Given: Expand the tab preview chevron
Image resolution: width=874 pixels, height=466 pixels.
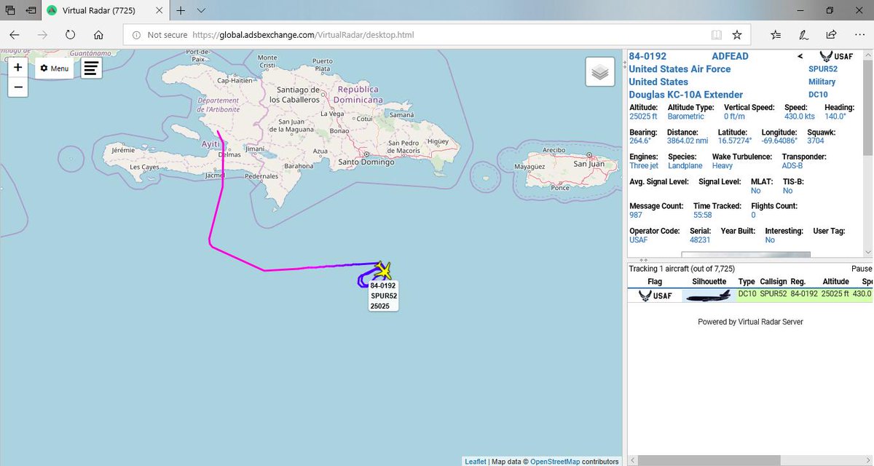Looking at the screenshot, I should pyautogui.click(x=202, y=10).
